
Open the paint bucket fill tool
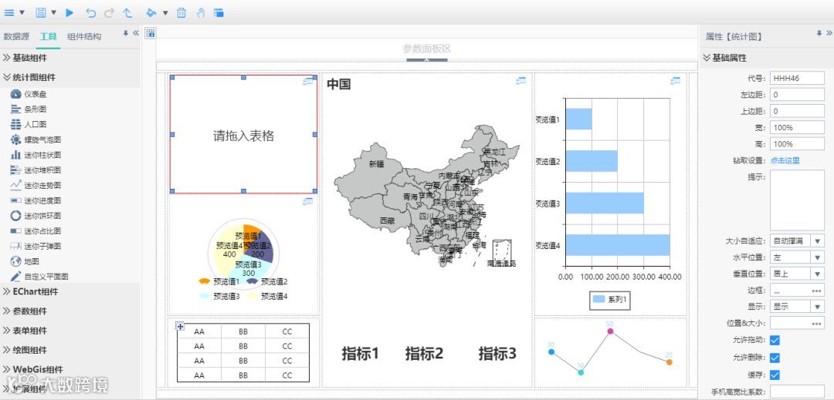point(151,13)
